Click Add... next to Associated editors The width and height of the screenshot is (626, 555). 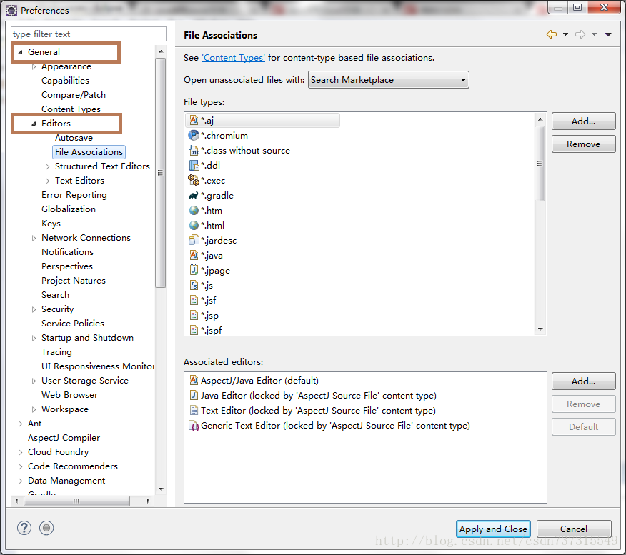[583, 381]
